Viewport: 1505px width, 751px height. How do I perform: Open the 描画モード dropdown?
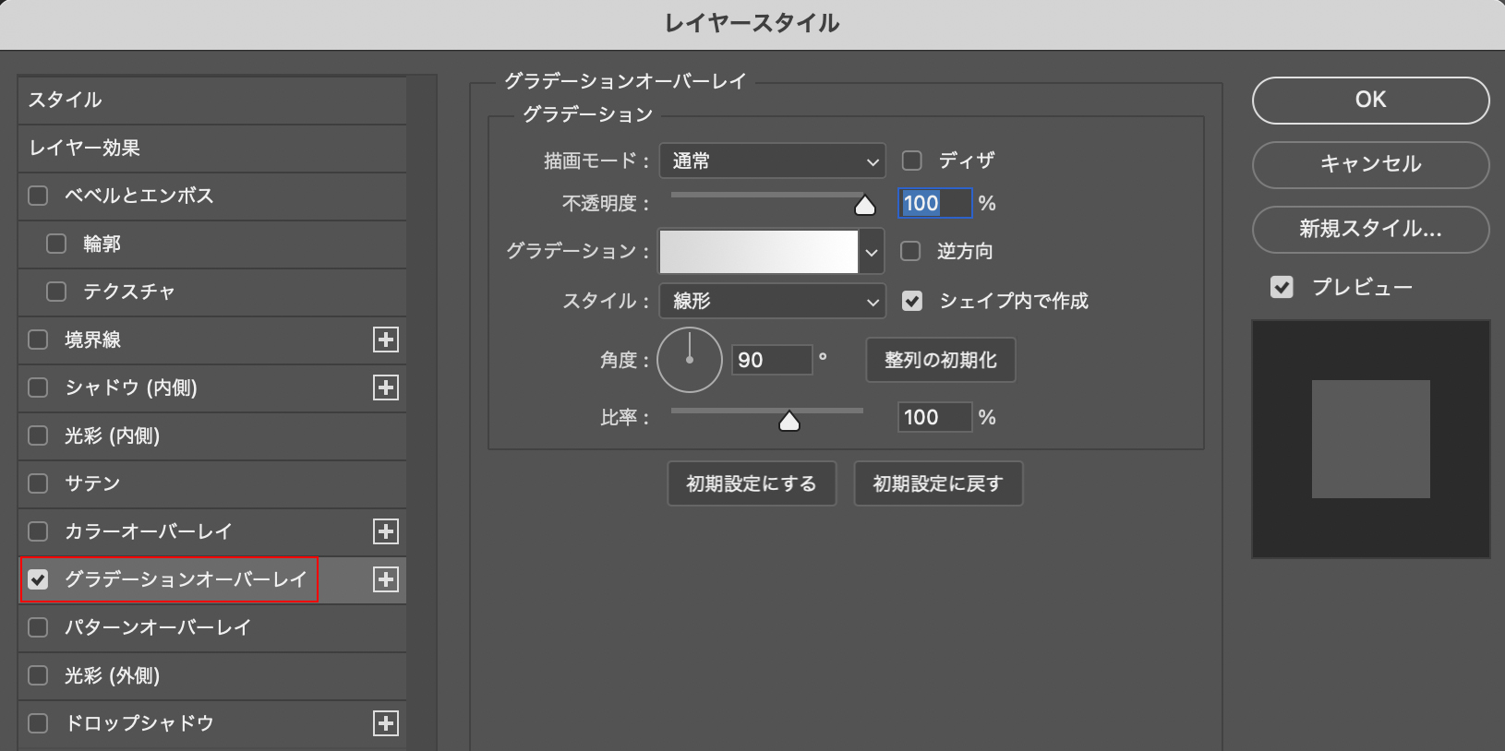(772, 161)
